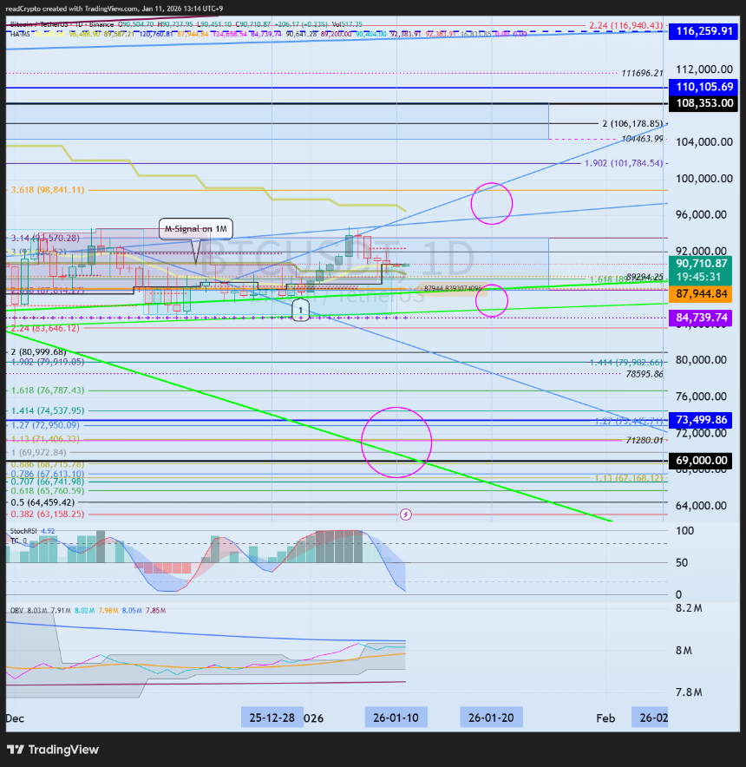
Task: Click the 116,259.91 price label
Action: pos(703,31)
